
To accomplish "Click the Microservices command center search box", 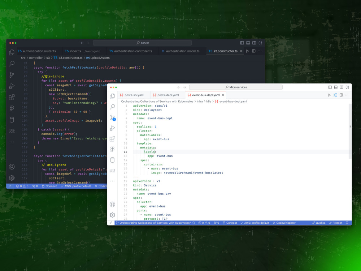I will click(236, 87).
